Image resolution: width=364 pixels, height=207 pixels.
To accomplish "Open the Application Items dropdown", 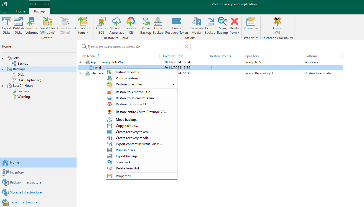I will (x=83, y=25).
